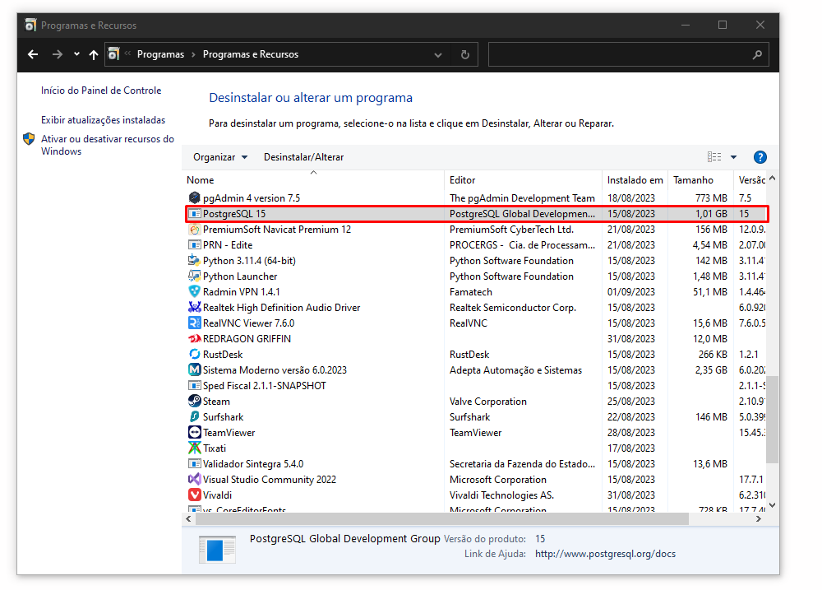Go up one level with up arrow
This screenshot has width=822, height=590.
coord(94,55)
